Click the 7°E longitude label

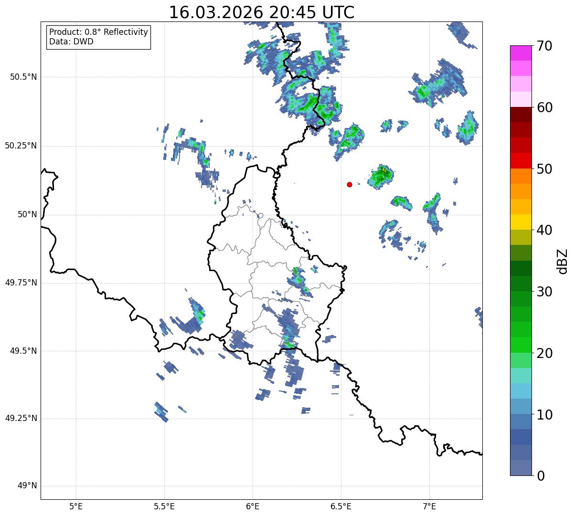pos(429,506)
